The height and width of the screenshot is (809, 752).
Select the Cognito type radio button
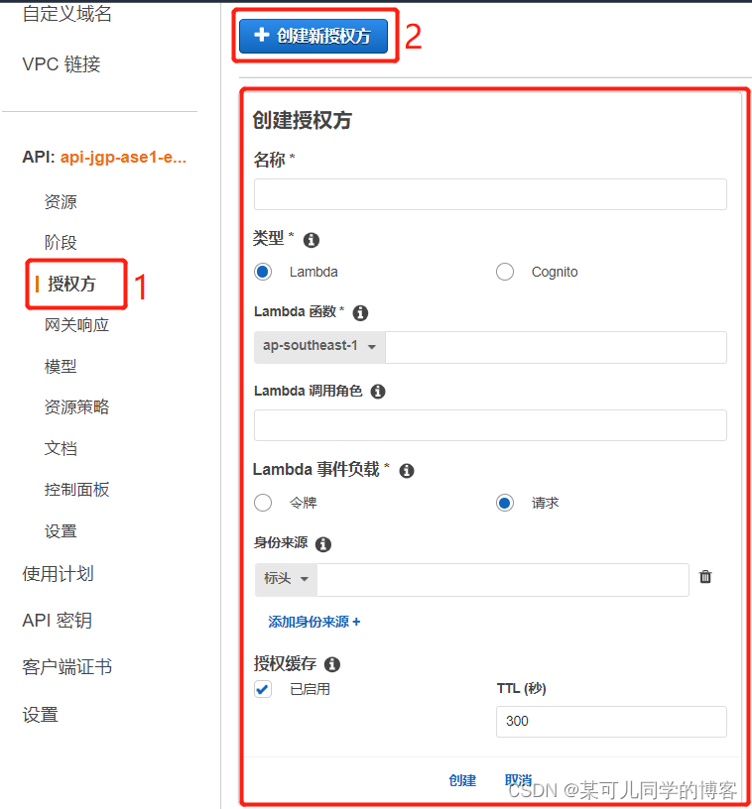coord(505,272)
